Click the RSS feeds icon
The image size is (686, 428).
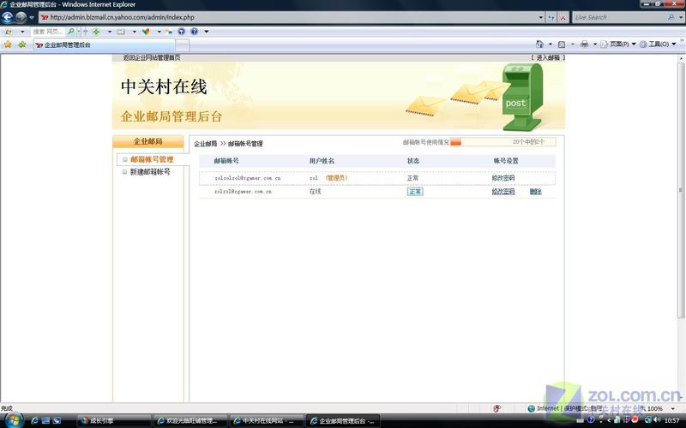click(x=562, y=45)
